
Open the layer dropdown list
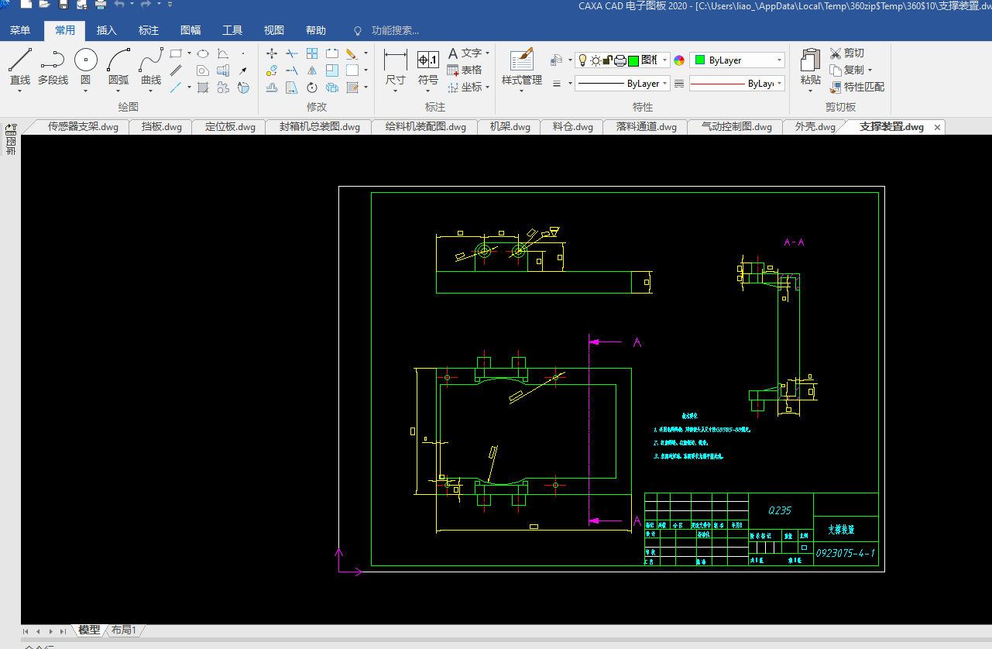(x=664, y=60)
